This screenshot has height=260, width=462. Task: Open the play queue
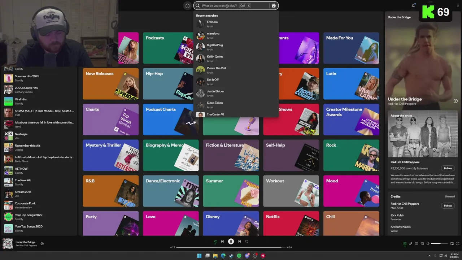click(416, 244)
